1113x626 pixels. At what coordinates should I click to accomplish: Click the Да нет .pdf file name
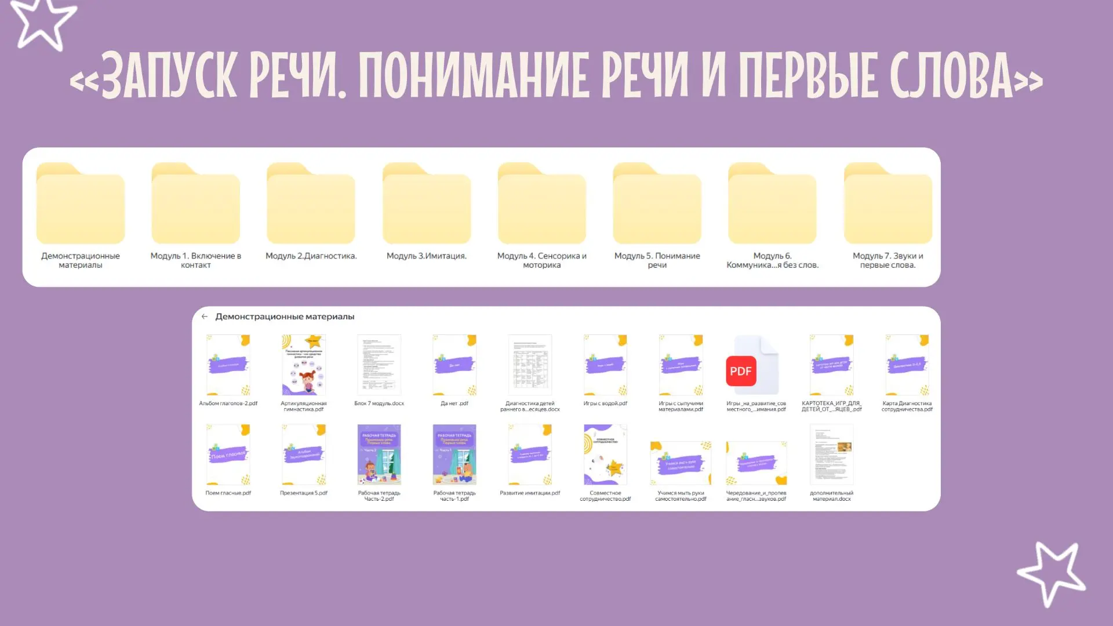pyautogui.click(x=454, y=403)
